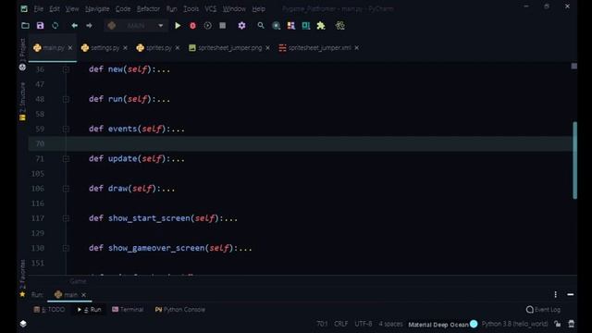Click the Run with Coverage icon
The height and width of the screenshot is (333, 592).
207,26
